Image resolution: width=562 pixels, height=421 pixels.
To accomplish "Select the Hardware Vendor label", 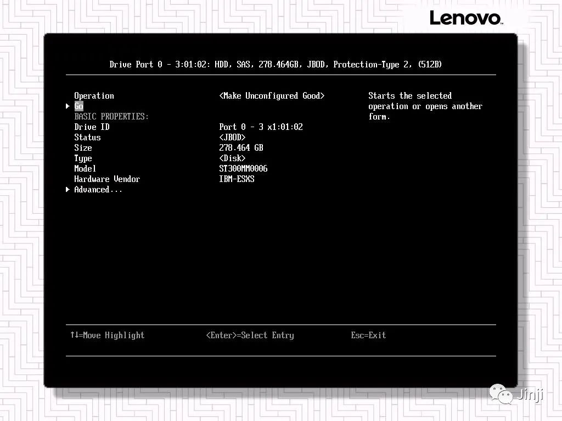I will coord(107,179).
